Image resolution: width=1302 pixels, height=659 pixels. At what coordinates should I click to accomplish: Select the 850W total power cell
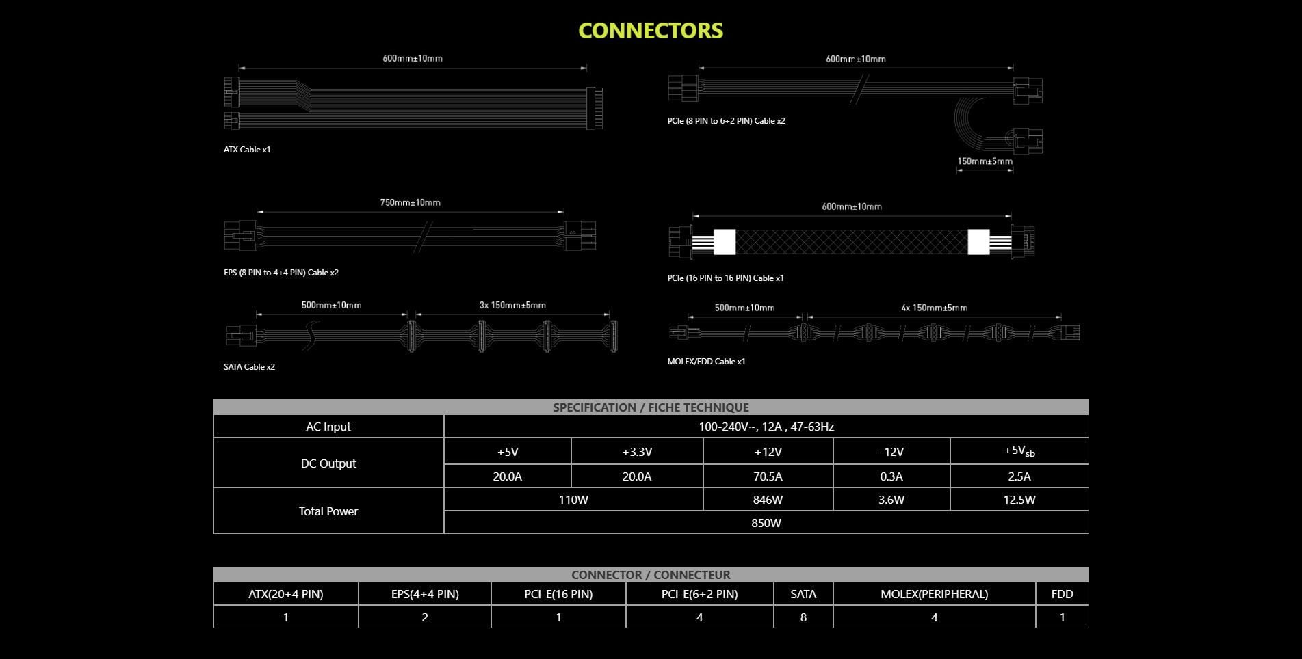[766, 523]
